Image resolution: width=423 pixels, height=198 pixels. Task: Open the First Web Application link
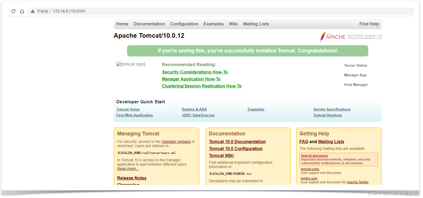(135, 115)
